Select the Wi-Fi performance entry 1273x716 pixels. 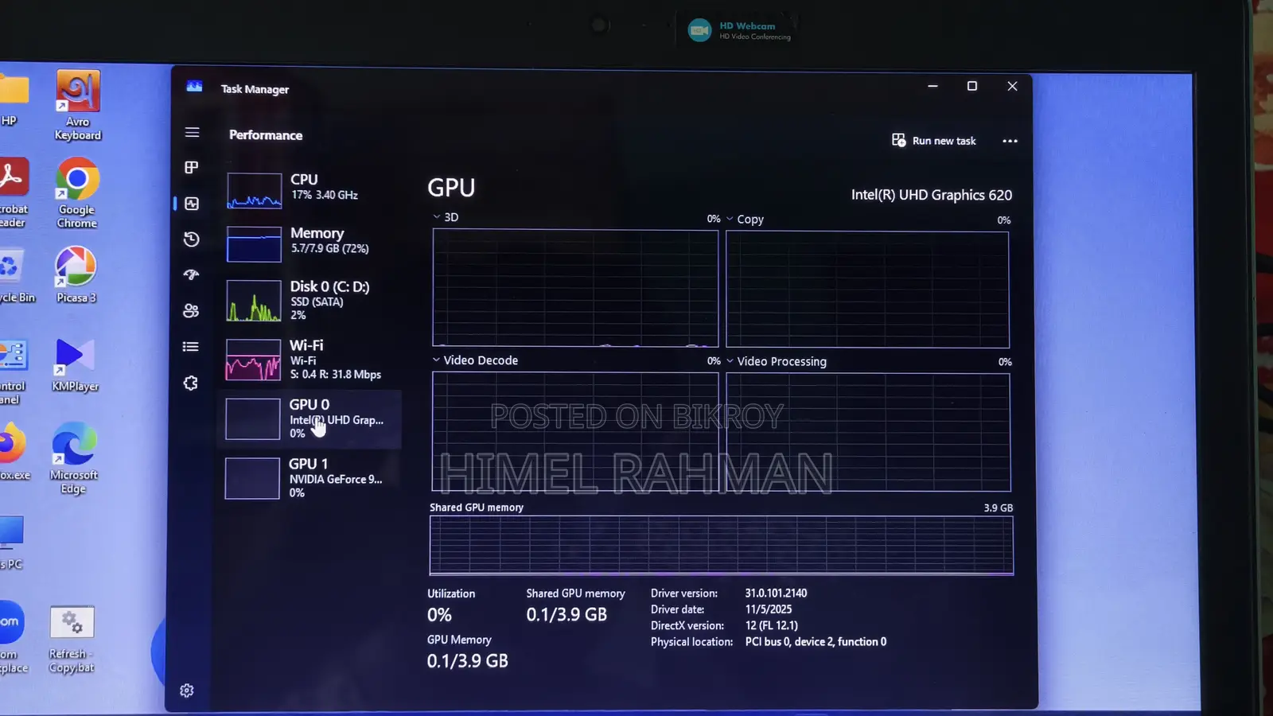[x=310, y=359]
